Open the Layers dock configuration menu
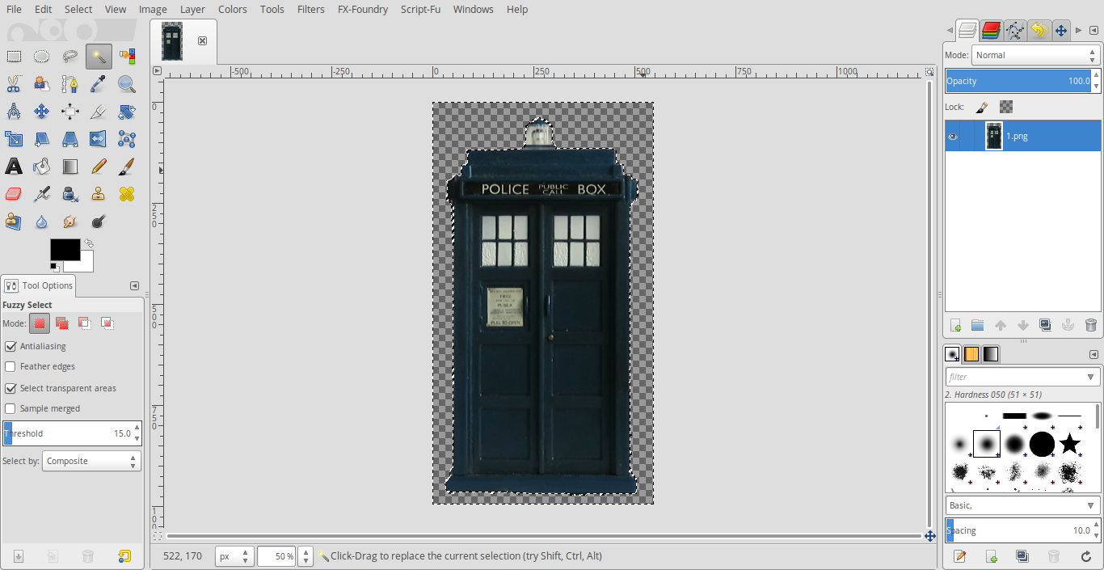Image resolution: width=1104 pixels, height=570 pixels. pos(1093,31)
